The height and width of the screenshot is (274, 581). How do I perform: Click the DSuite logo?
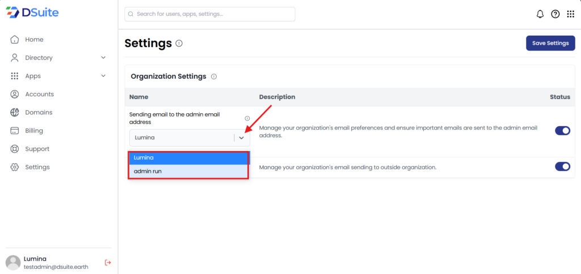click(32, 12)
